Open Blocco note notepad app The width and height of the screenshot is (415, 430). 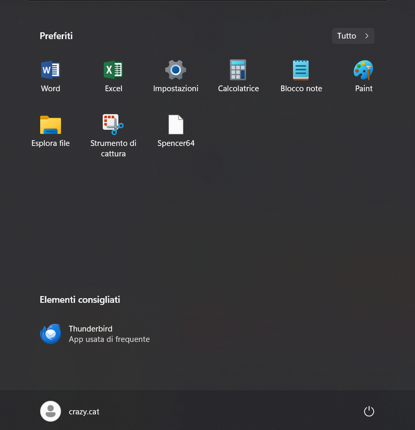pos(301,76)
